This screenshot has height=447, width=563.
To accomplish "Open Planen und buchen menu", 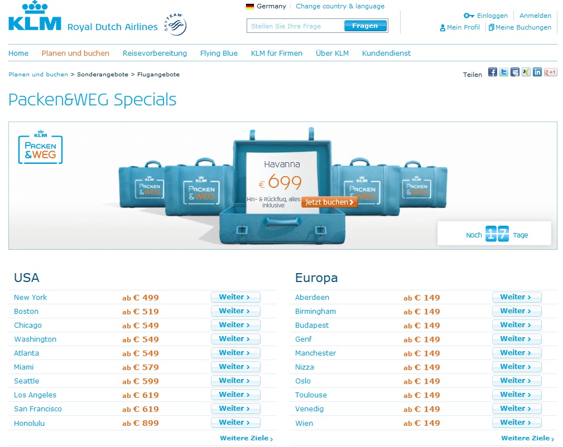I will click(75, 53).
